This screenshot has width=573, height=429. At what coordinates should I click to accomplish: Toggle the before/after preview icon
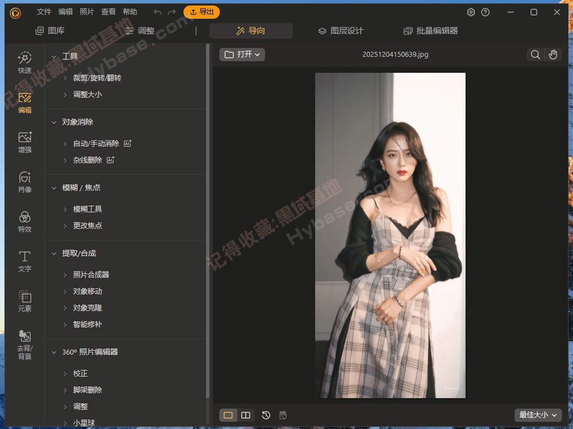(283, 415)
